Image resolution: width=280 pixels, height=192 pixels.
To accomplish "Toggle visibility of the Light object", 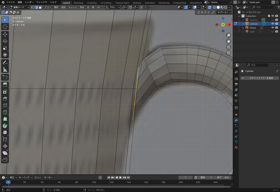I will click(273, 32).
